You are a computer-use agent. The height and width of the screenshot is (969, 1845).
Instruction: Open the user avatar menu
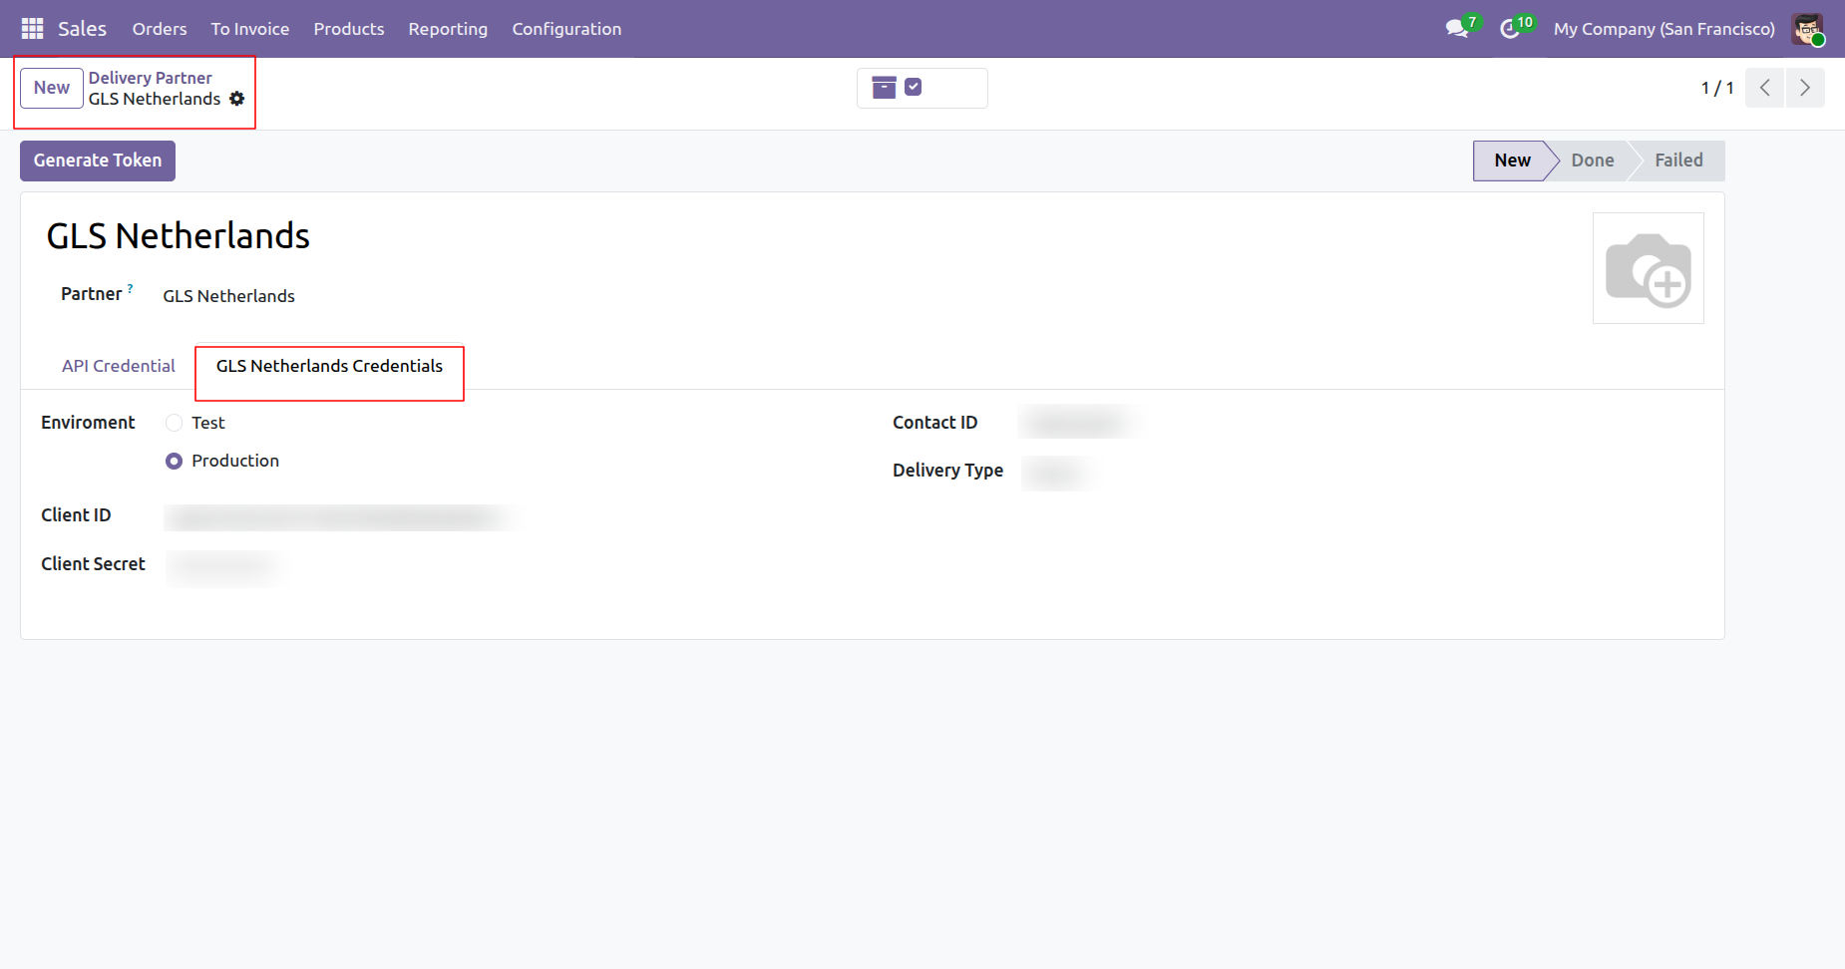1807,29
